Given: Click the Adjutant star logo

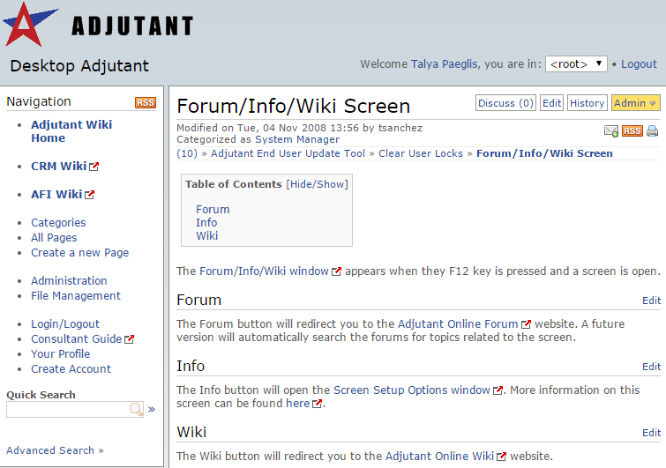Looking at the screenshot, I should pyautogui.click(x=30, y=25).
